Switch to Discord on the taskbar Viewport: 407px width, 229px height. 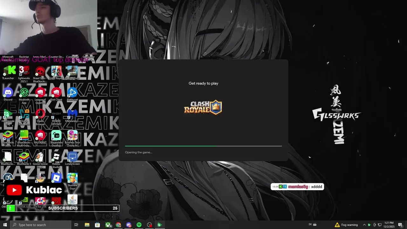point(129,225)
